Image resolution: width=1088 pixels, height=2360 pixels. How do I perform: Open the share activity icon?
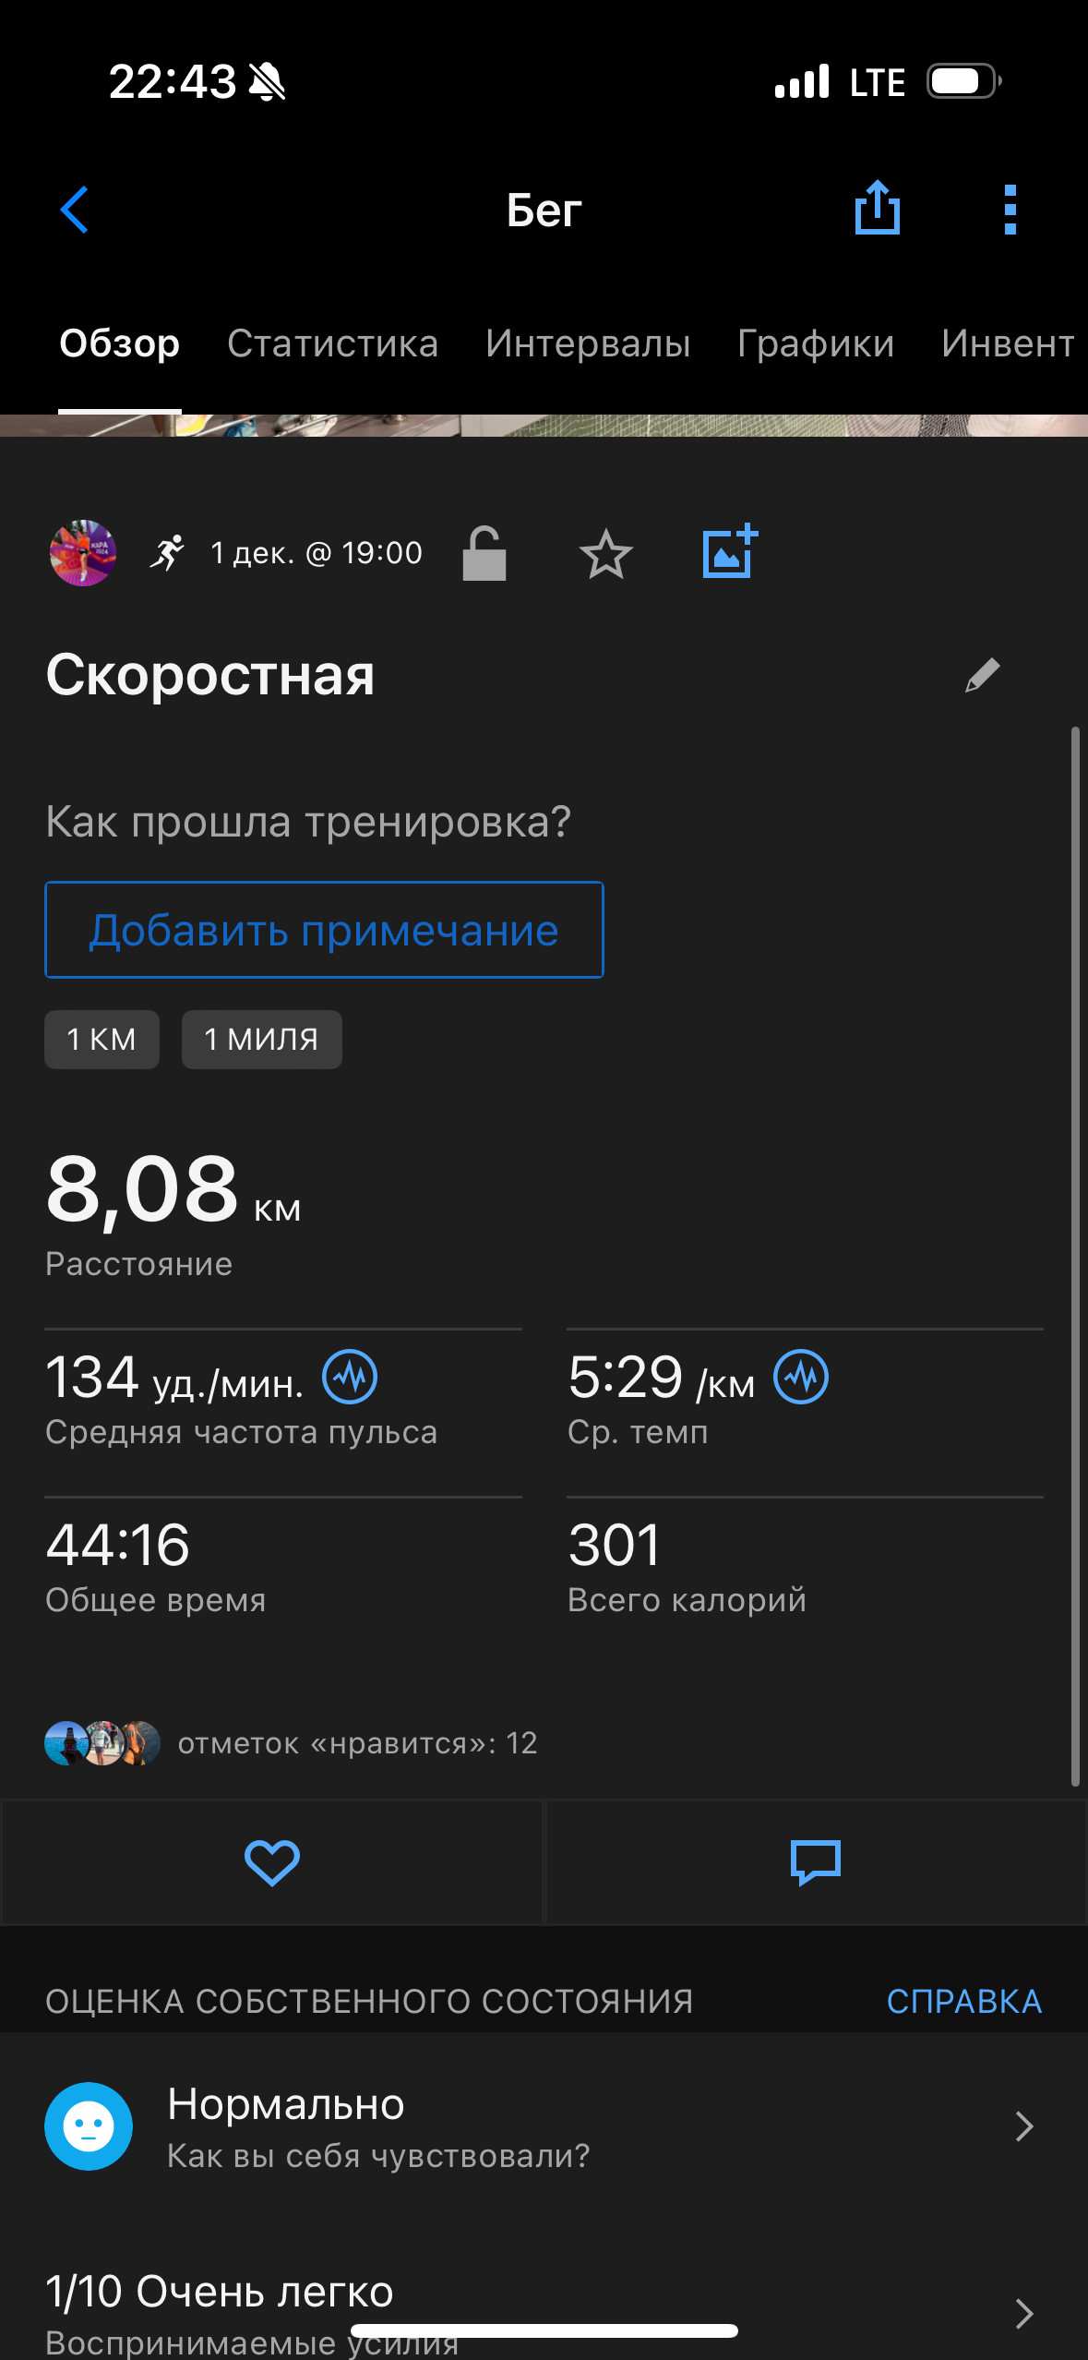tap(877, 209)
